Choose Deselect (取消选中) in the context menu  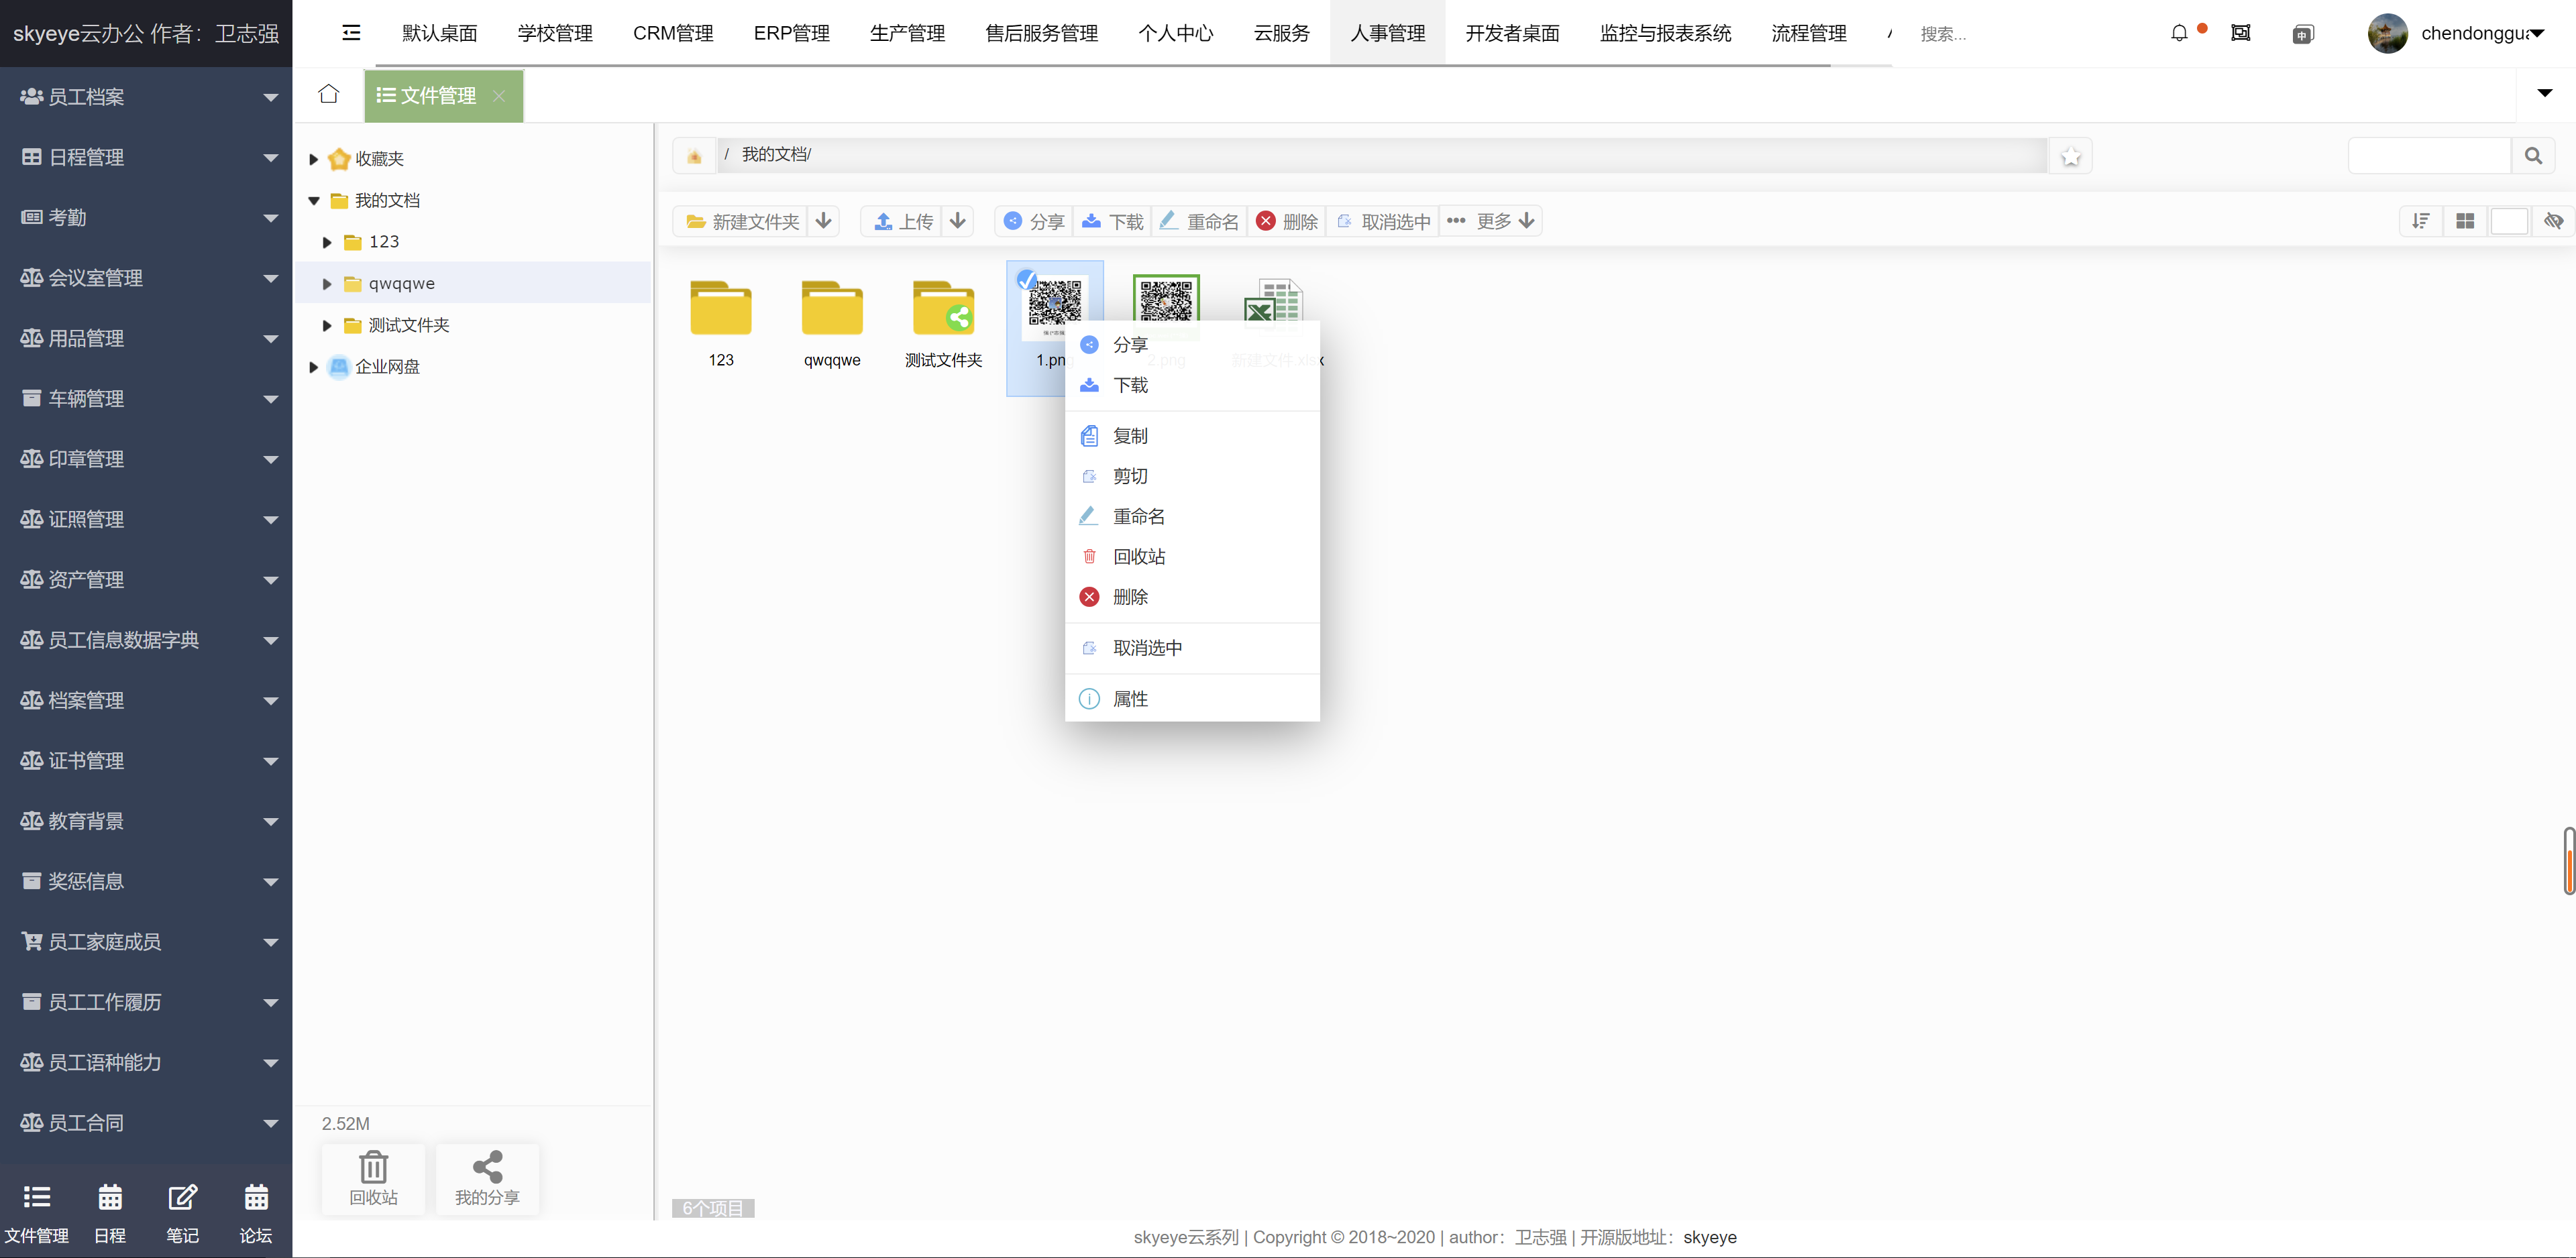click(x=1192, y=648)
